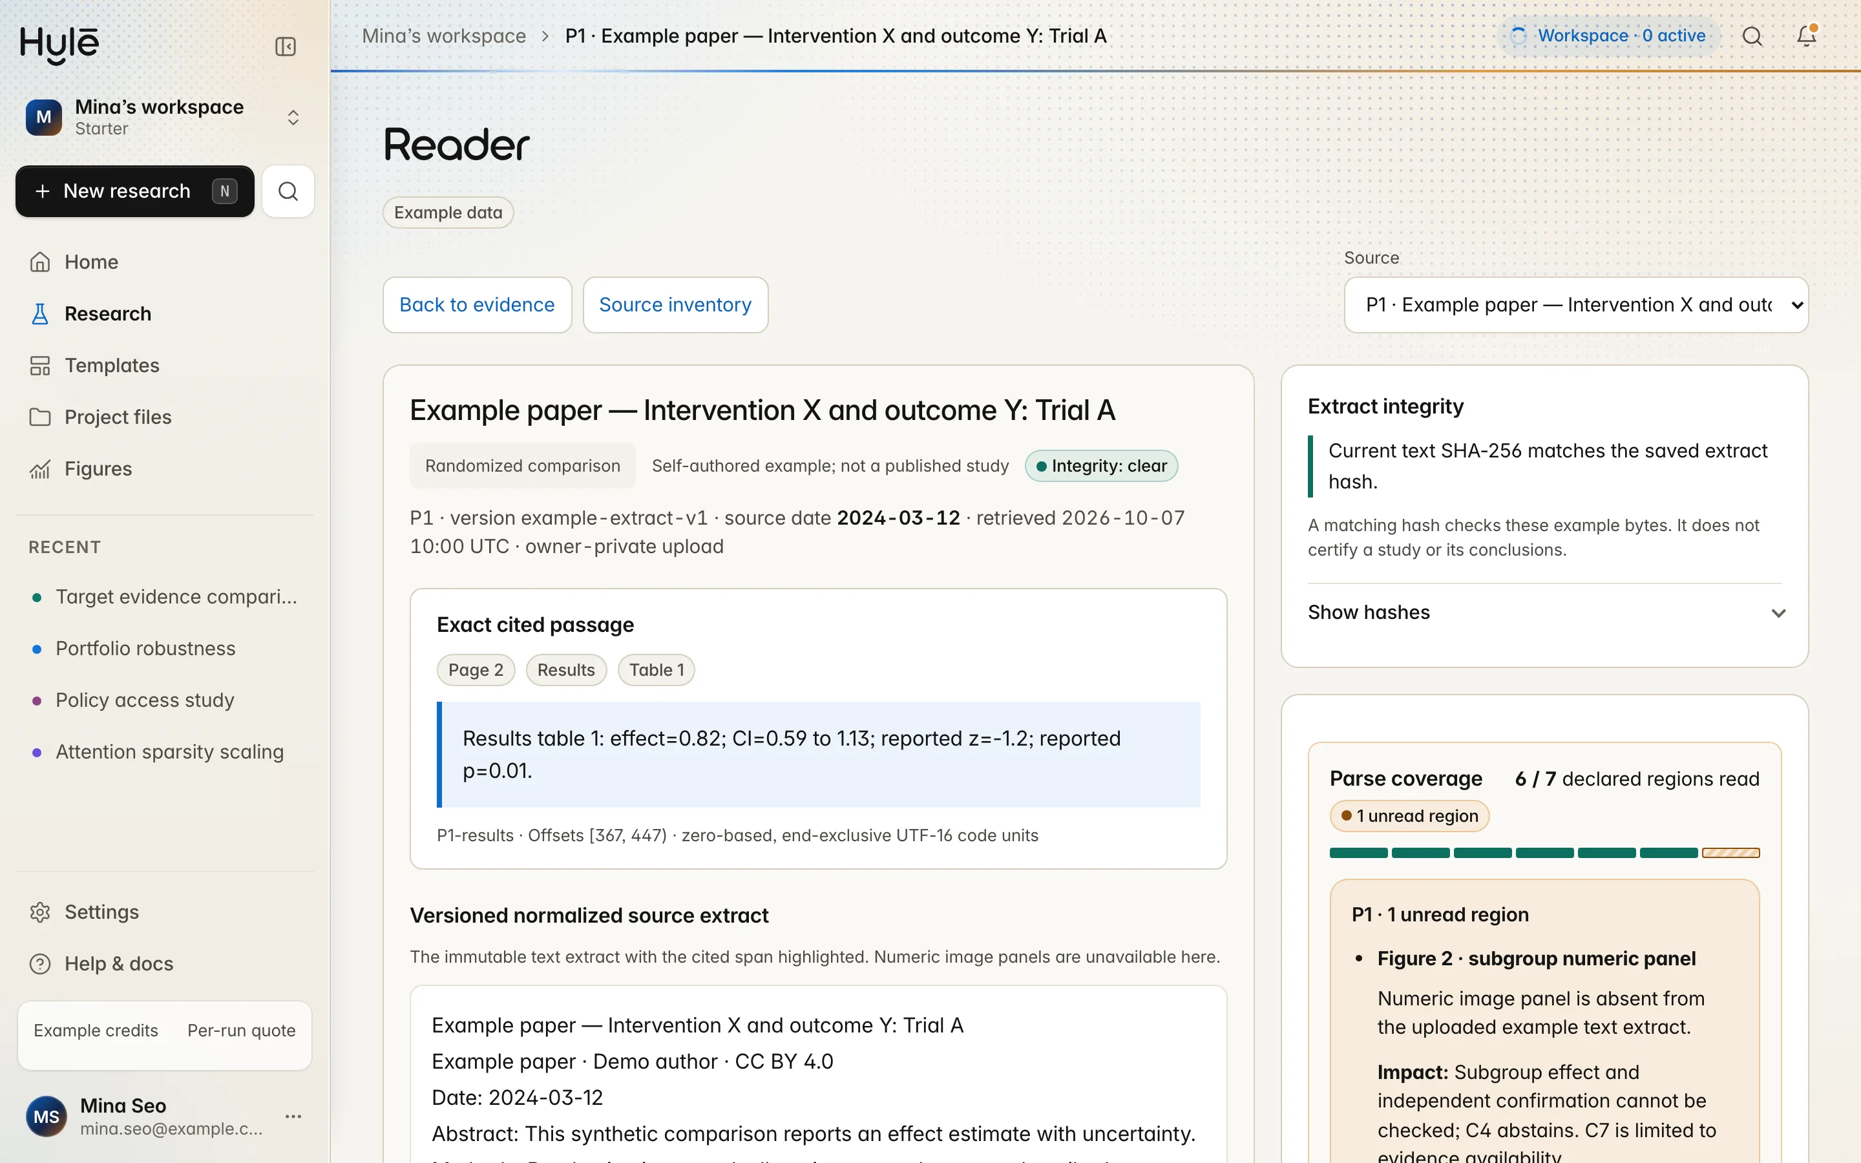Open recent item Policy access study
The height and width of the screenshot is (1163, 1861).
165,700
